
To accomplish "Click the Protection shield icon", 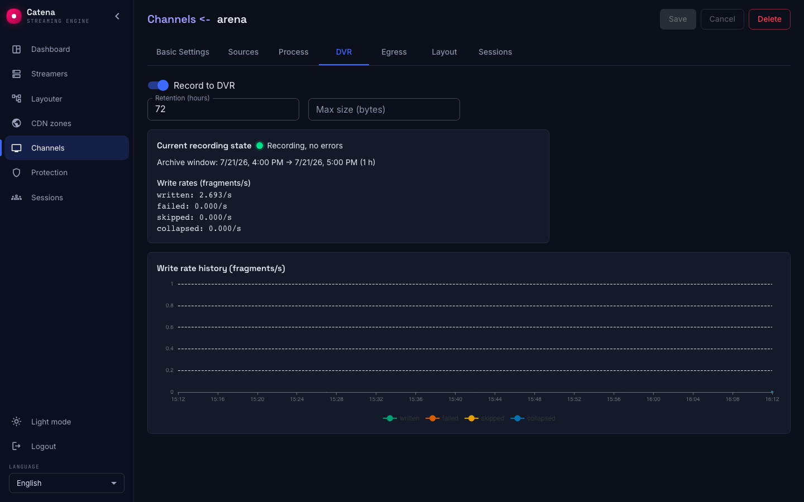I will coord(17,172).
